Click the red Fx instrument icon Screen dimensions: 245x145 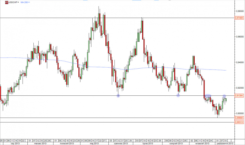pyautogui.click(x=6, y=2)
